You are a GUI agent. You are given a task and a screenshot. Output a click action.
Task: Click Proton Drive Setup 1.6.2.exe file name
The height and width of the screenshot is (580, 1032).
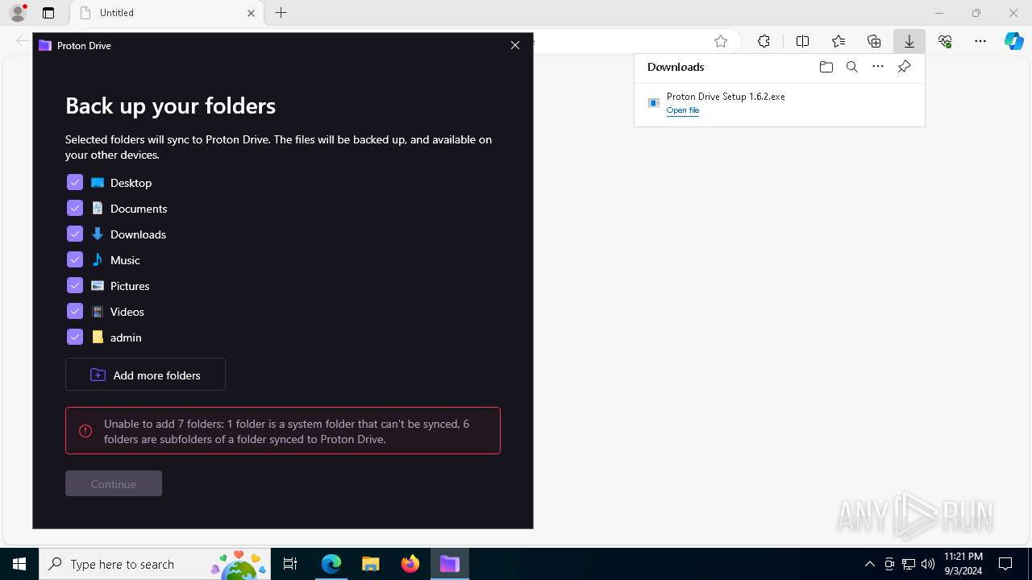click(x=726, y=96)
